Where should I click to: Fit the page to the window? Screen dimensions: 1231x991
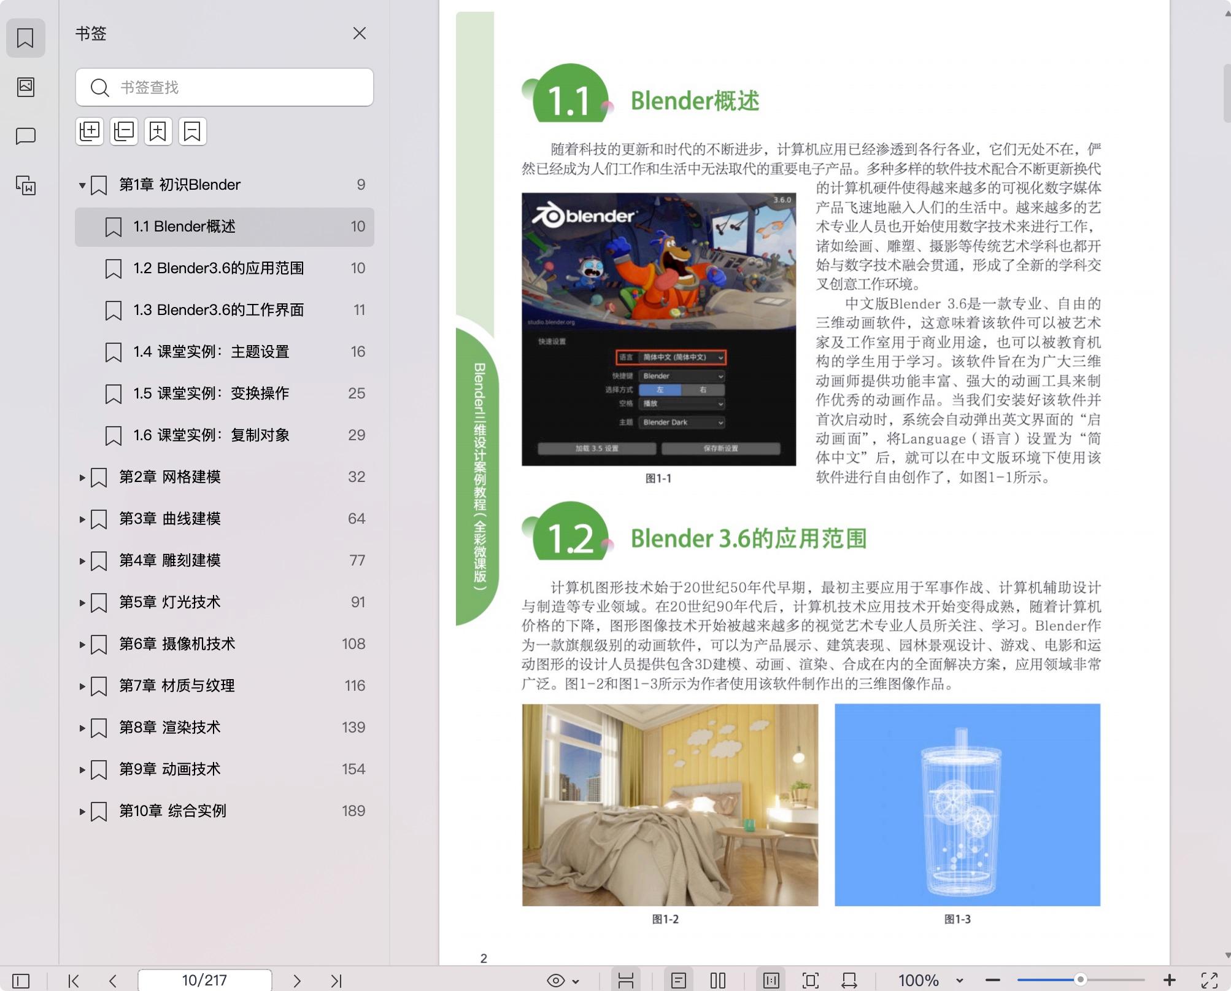[811, 981]
